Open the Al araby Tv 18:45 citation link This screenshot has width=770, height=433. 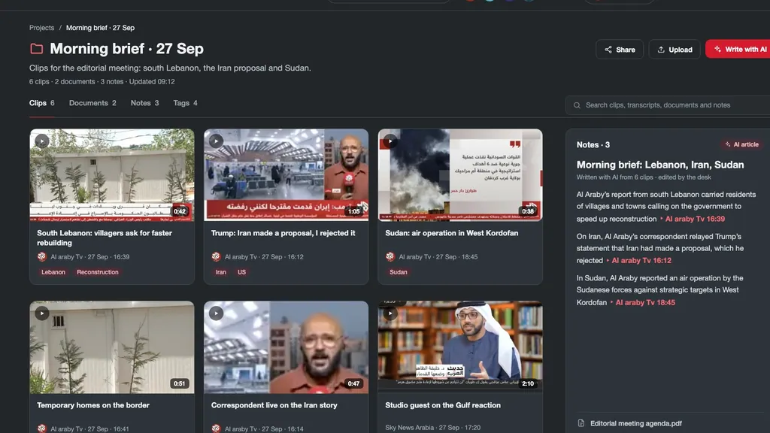point(643,302)
